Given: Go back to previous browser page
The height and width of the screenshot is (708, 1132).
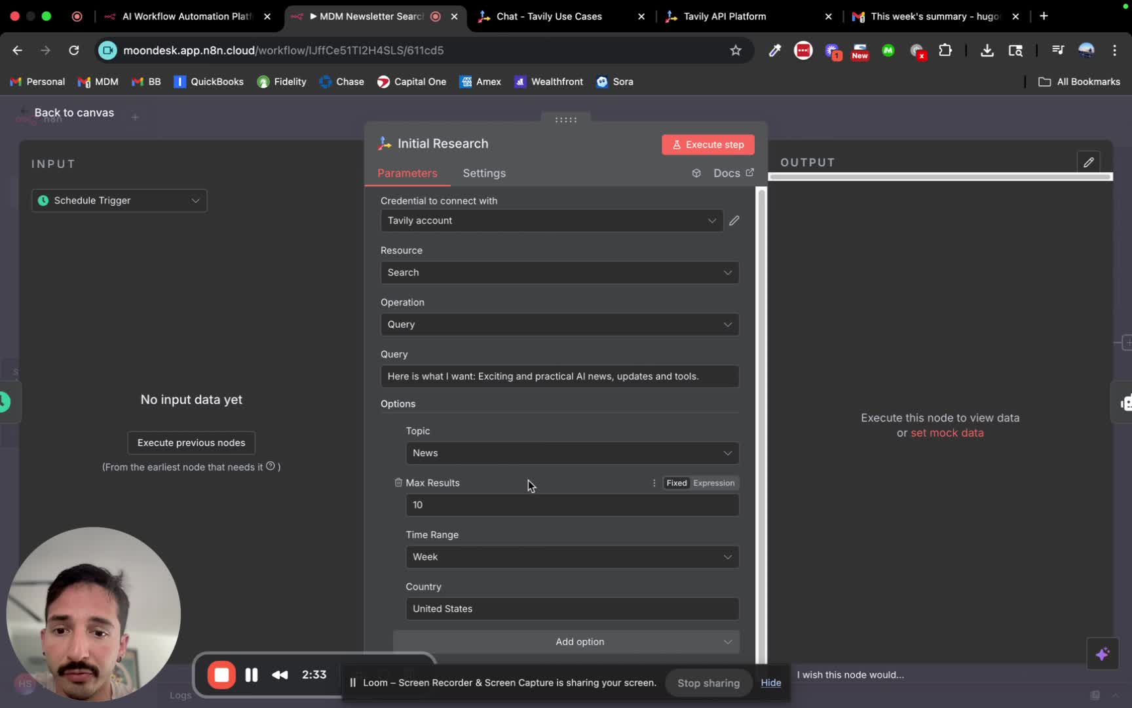Looking at the screenshot, I should click(18, 50).
